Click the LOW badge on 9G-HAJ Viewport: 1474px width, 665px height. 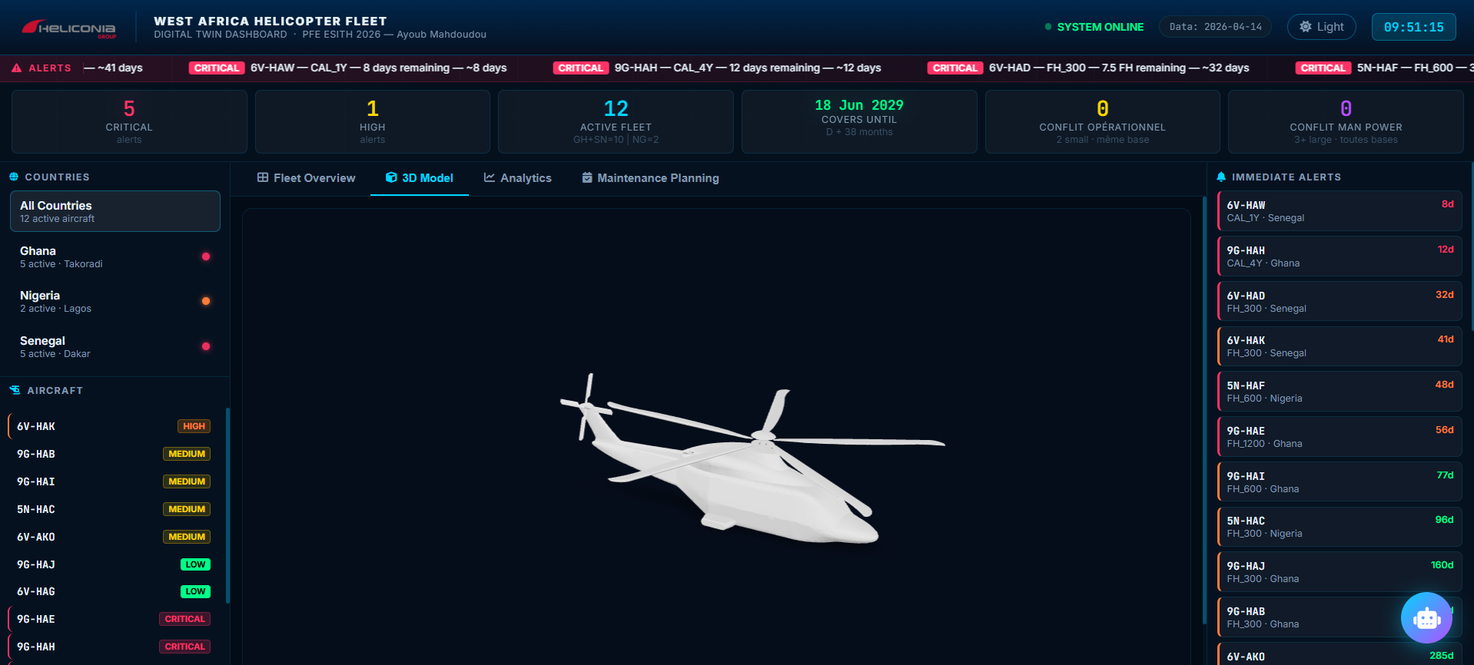195,564
